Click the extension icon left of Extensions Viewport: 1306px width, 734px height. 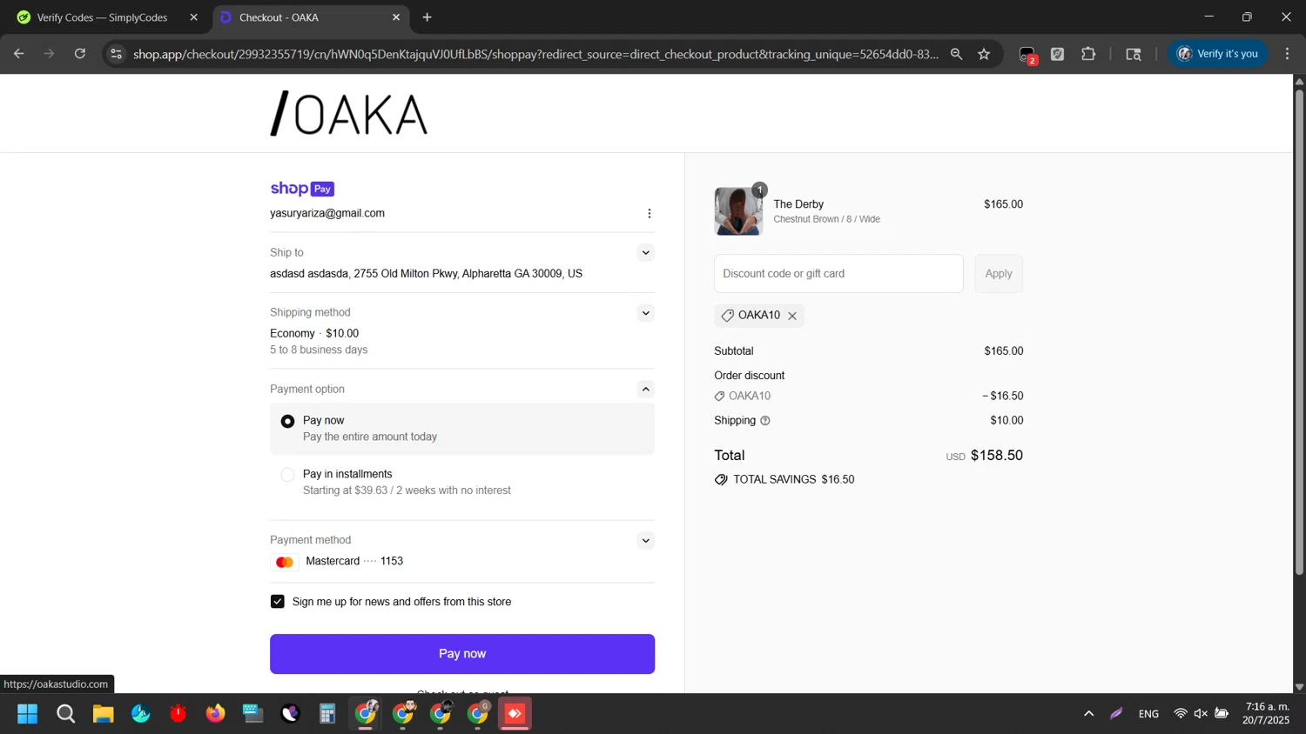(1058, 54)
